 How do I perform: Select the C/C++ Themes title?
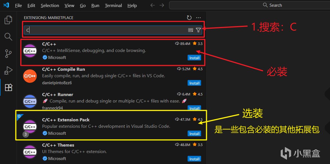[x=58, y=145]
